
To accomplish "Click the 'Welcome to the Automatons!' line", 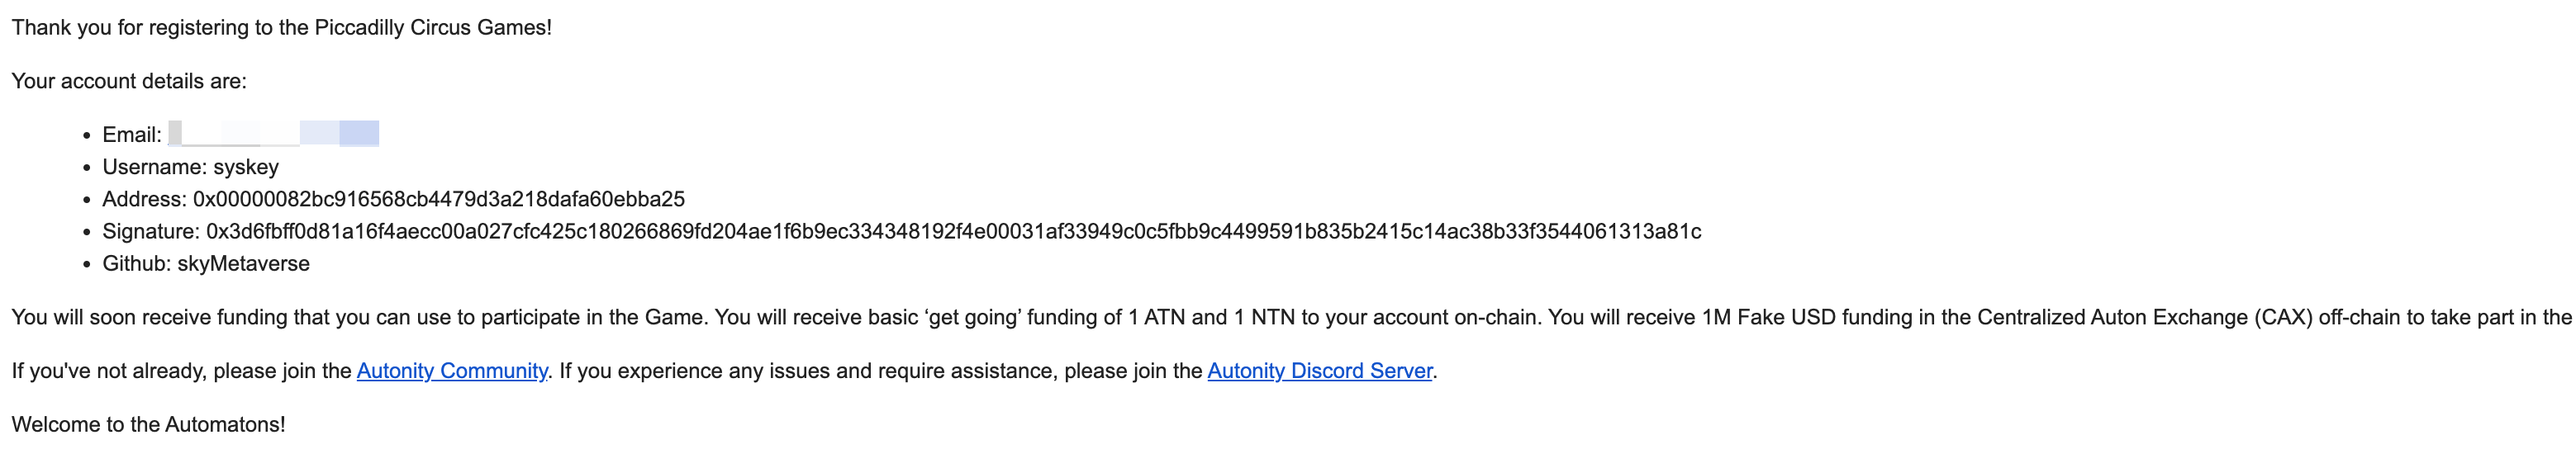I will point(149,425).
